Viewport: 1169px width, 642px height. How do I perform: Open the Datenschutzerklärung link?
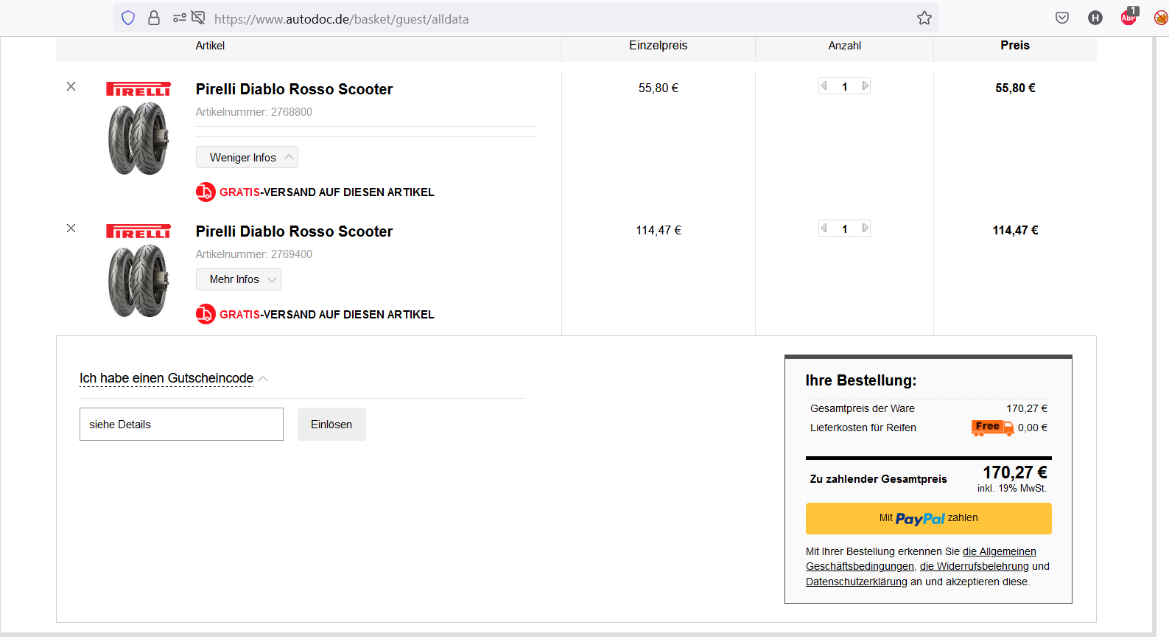tap(856, 582)
